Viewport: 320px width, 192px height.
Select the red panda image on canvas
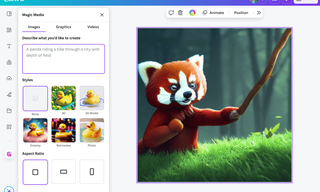tap(214, 105)
